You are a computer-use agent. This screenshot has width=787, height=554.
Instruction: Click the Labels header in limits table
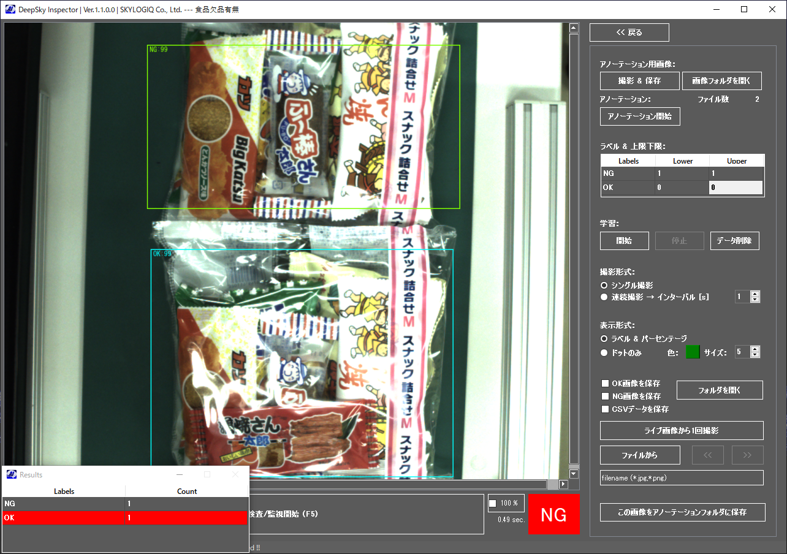point(628,161)
